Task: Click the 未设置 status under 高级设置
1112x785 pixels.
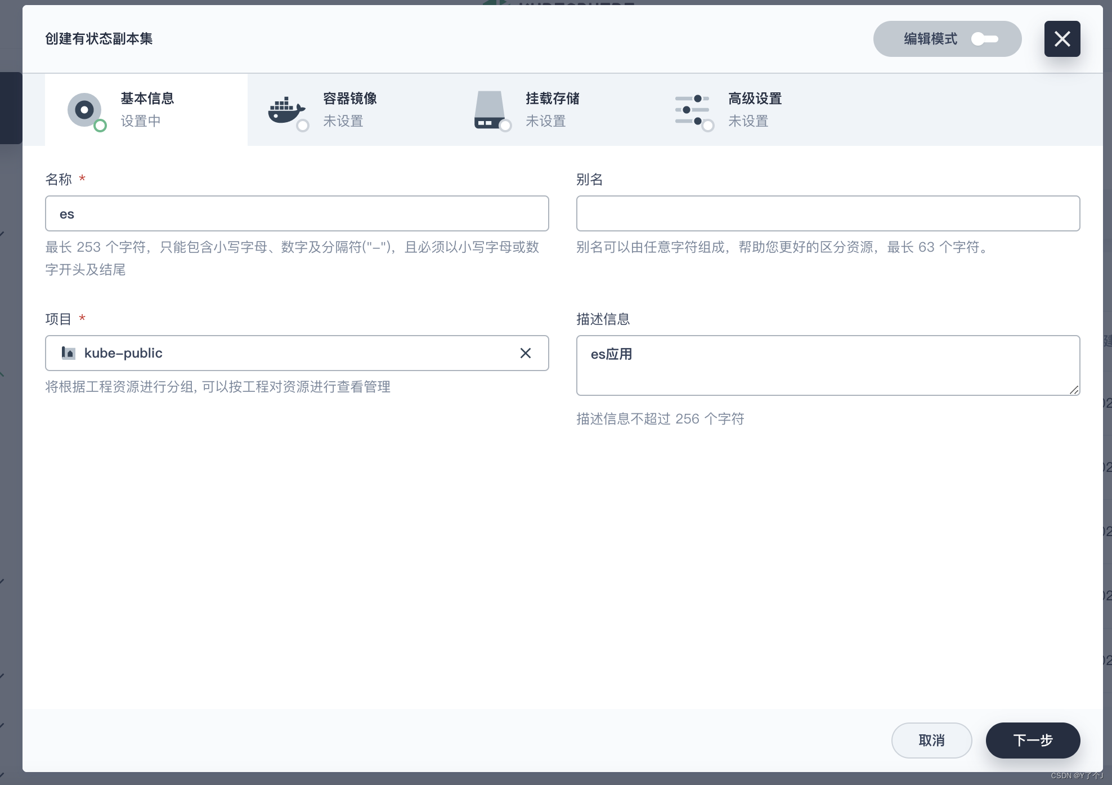Action: [x=748, y=121]
